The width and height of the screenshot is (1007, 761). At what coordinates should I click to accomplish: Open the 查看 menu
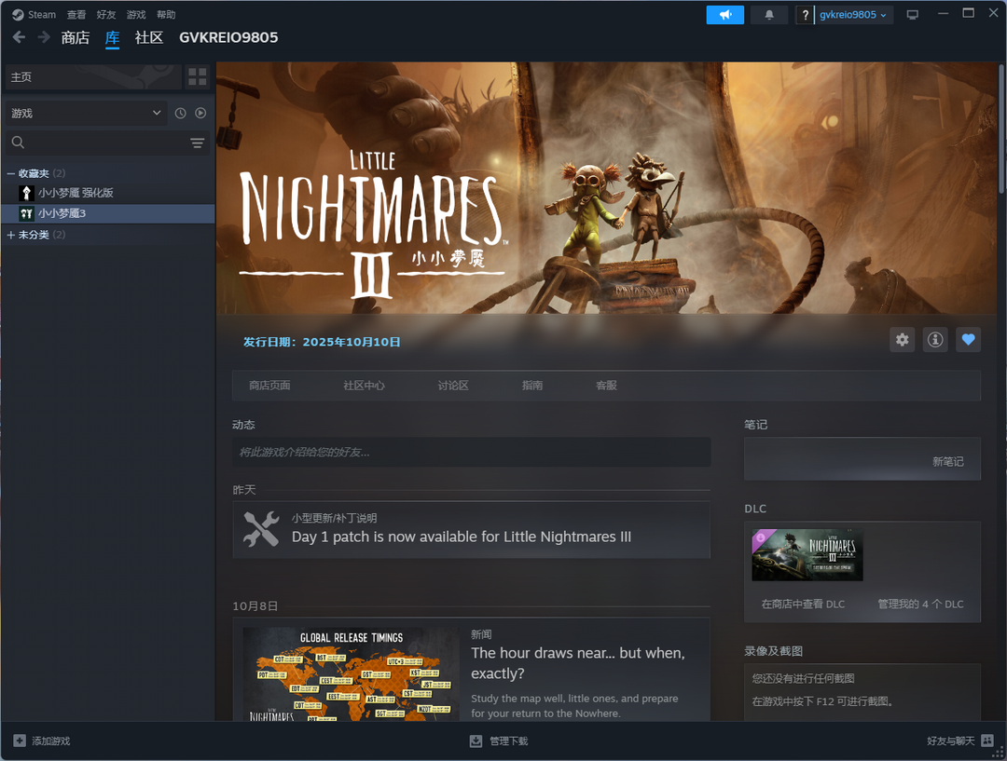click(76, 15)
